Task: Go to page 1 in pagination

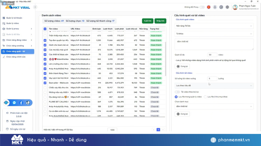Action: 158,130
